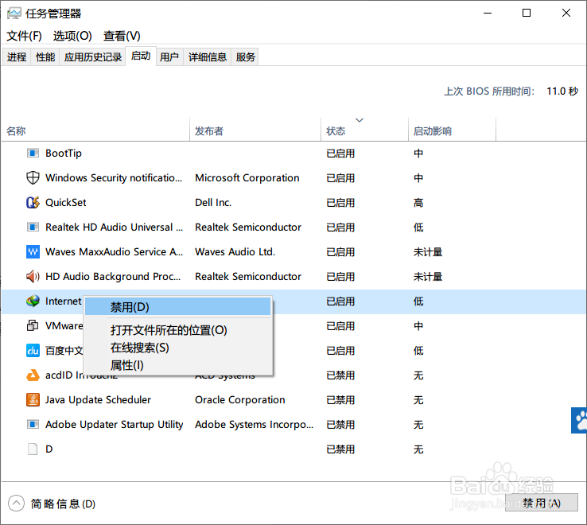The width and height of the screenshot is (587, 525).
Task: Click the Task Manager title bar icon
Action: pyautogui.click(x=14, y=14)
